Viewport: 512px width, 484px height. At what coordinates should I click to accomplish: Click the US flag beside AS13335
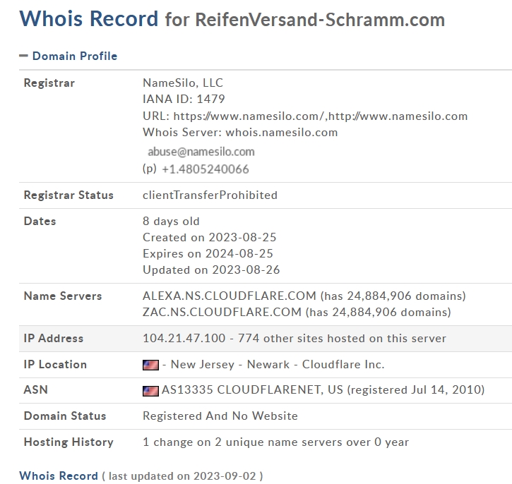tap(150, 391)
